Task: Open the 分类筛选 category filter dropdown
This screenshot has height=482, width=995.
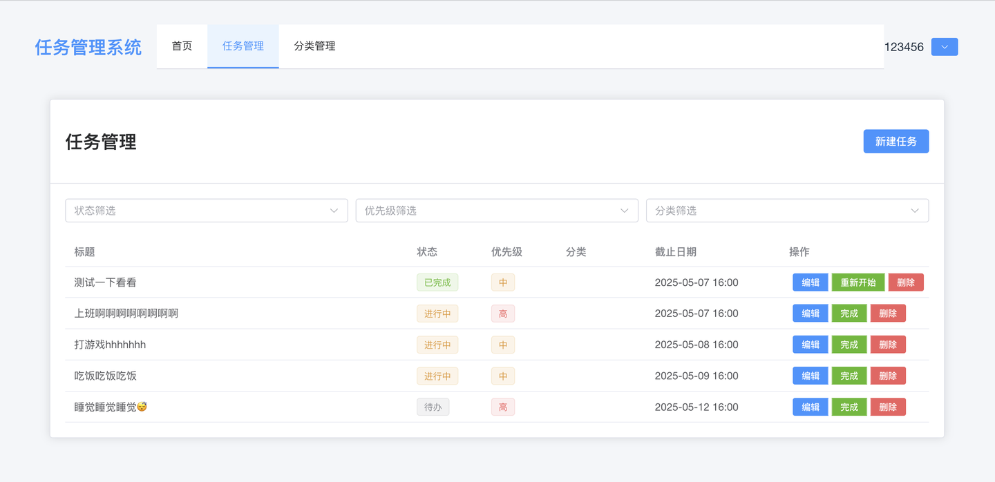Action: [x=787, y=211]
